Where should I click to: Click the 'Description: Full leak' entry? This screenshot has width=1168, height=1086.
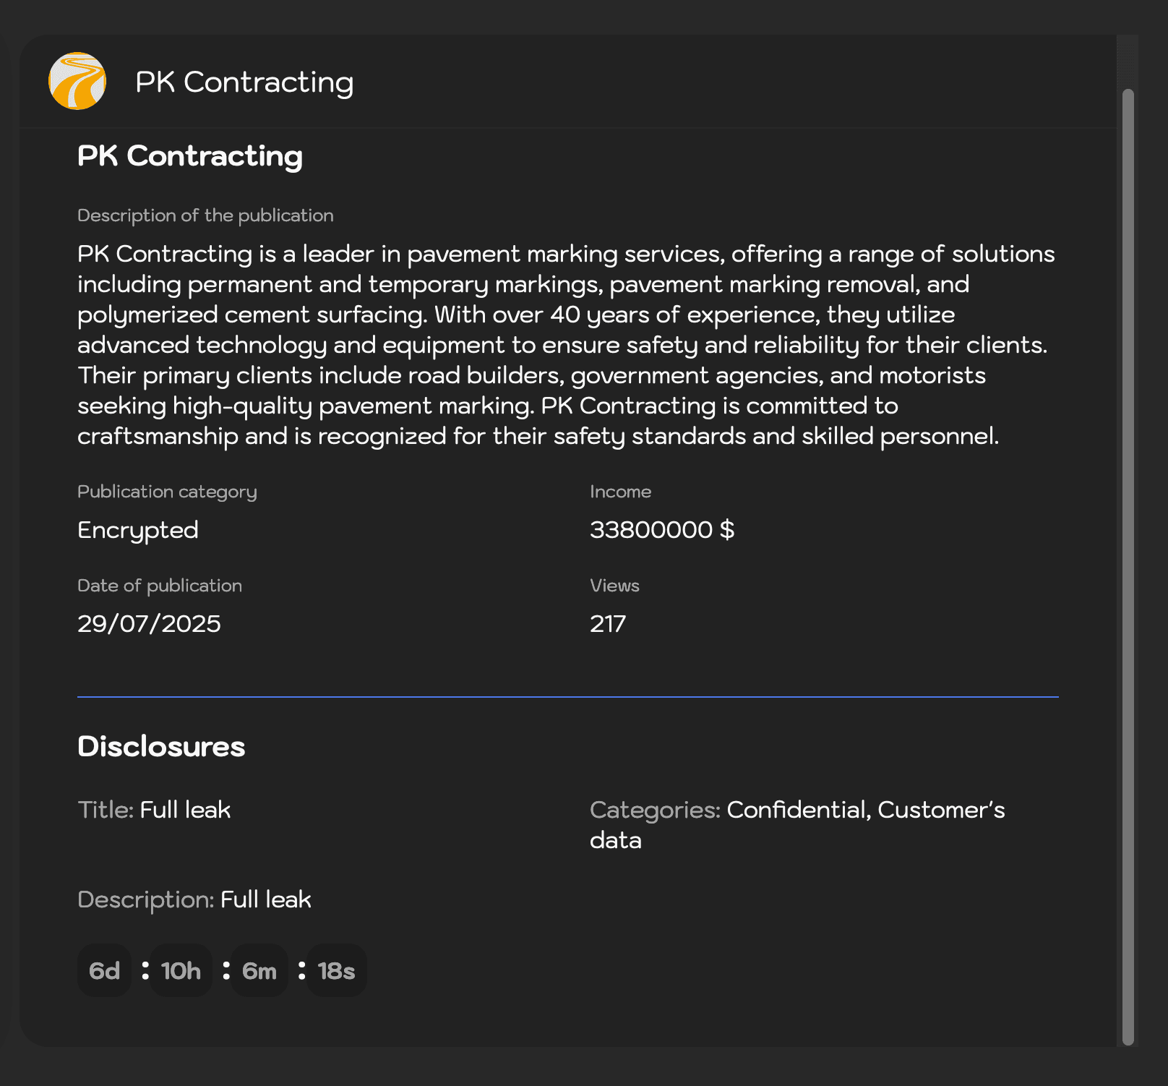(194, 899)
